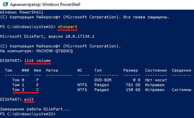Click the 'Метка' column header
This screenshot has height=118, width=194.
(52, 70)
